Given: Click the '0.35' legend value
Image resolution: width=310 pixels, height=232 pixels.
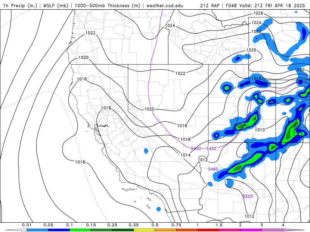Looking at the screenshot, I should click(134, 225).
